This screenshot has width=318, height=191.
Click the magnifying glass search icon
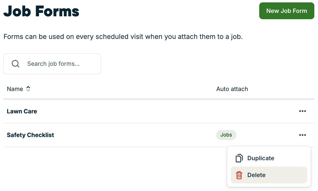[16, 64]
